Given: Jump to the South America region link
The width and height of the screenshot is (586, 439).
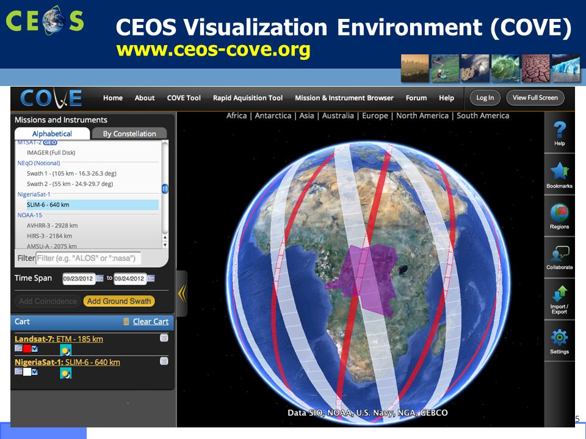Looking at the screenshot, I should 483,116.
